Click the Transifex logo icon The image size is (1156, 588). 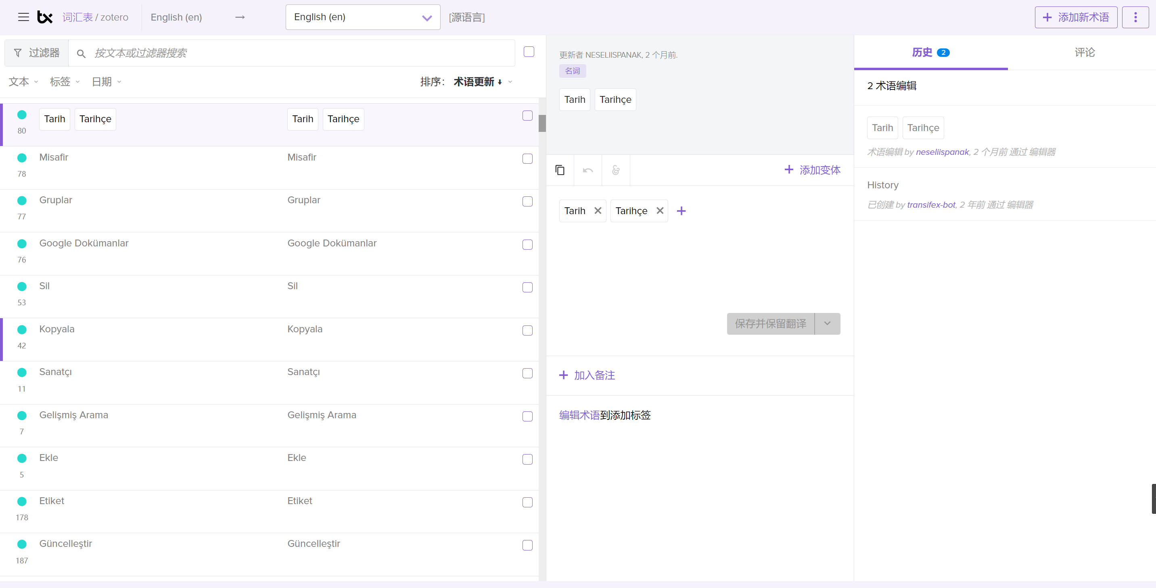pos(45,17)
